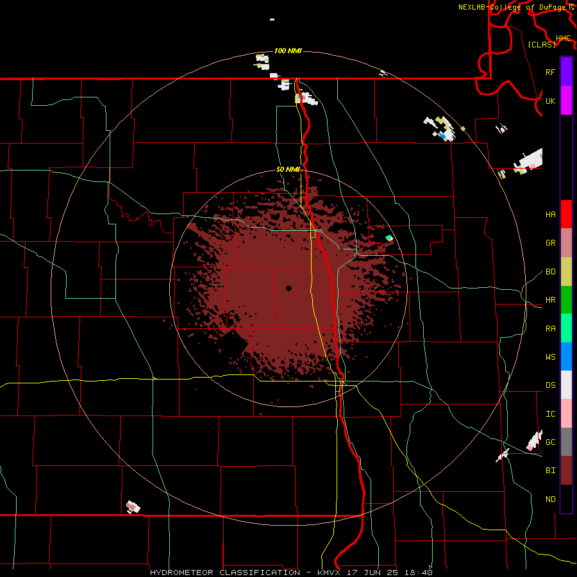Viewport: 577px width, 577px height.
Task: Click the black radar site dot at center
Action: click(288, 288)
